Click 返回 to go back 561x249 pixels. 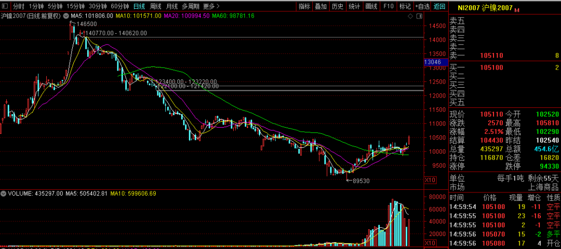coord(439,6)
